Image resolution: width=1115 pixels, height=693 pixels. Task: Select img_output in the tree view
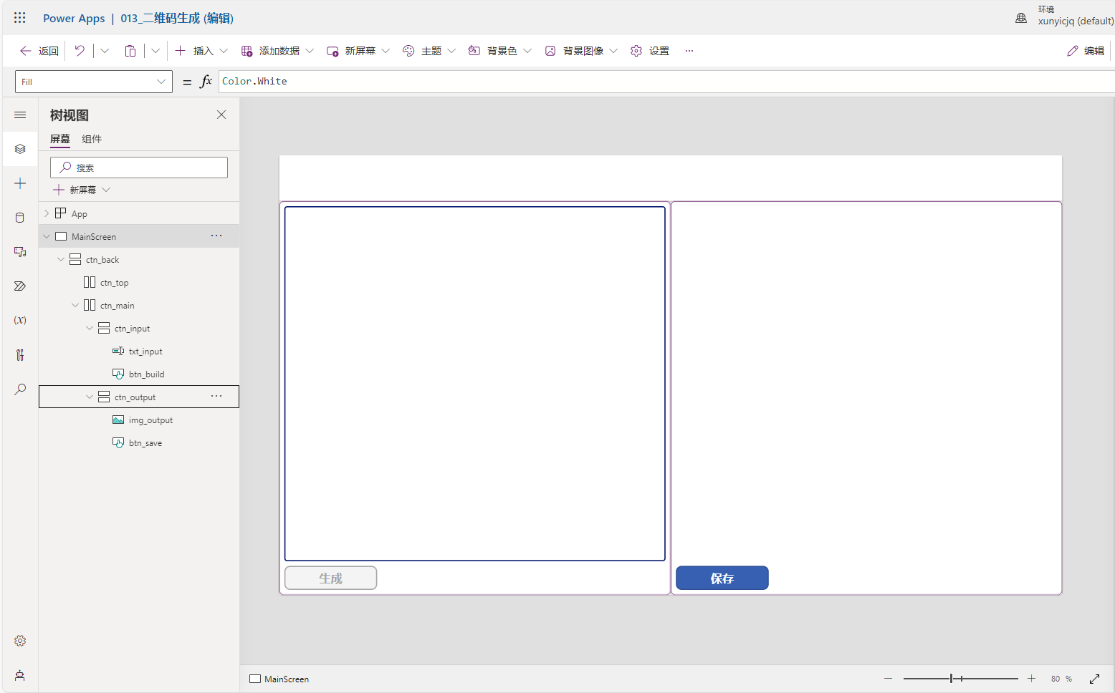150,420
